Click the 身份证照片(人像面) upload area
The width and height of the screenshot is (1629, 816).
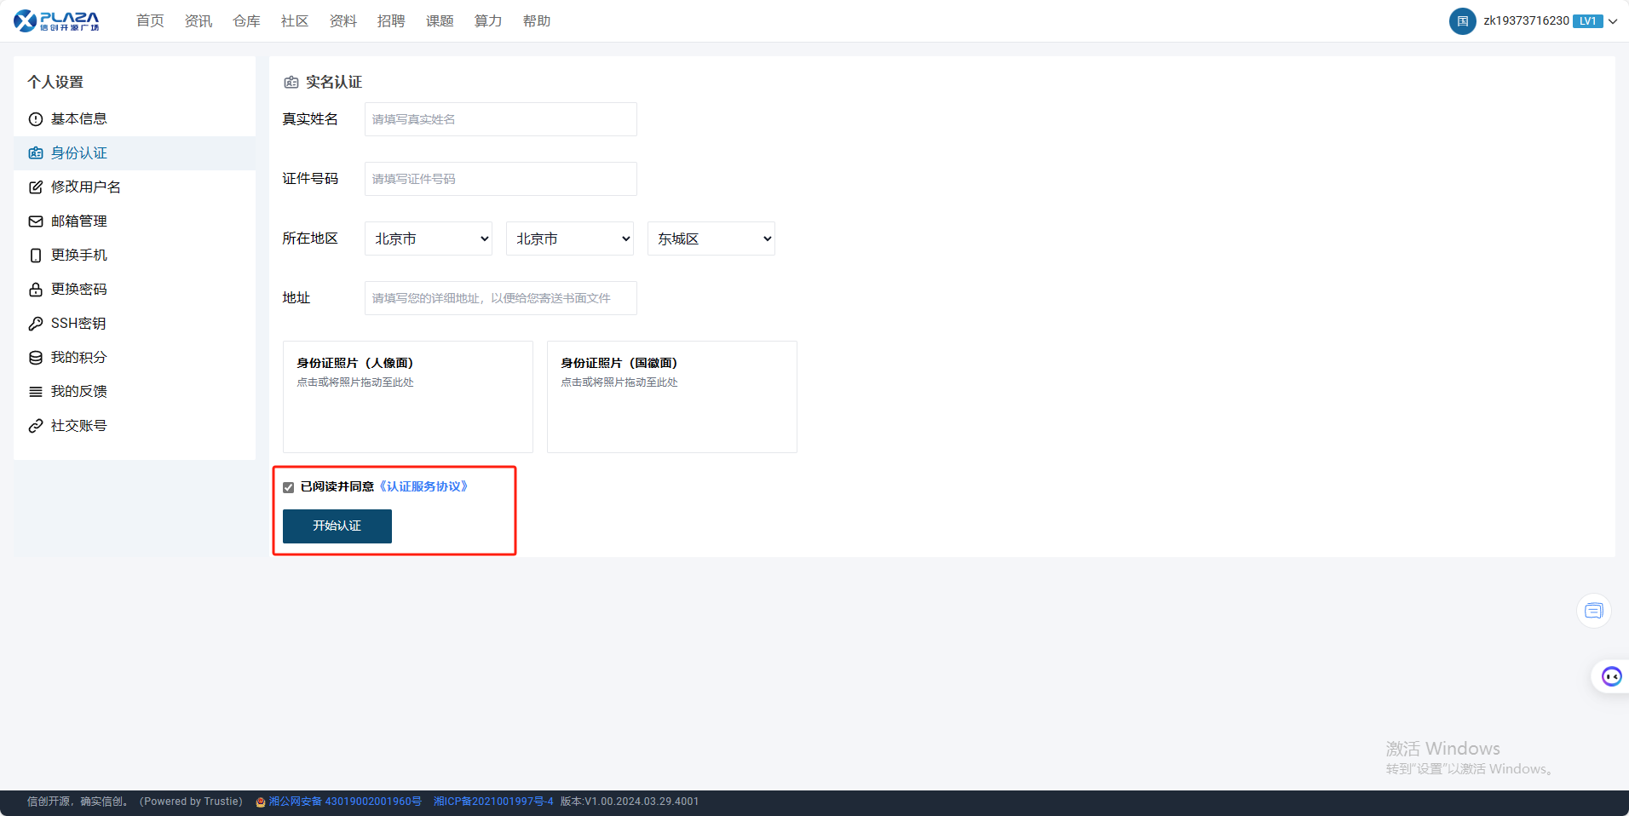407,397
